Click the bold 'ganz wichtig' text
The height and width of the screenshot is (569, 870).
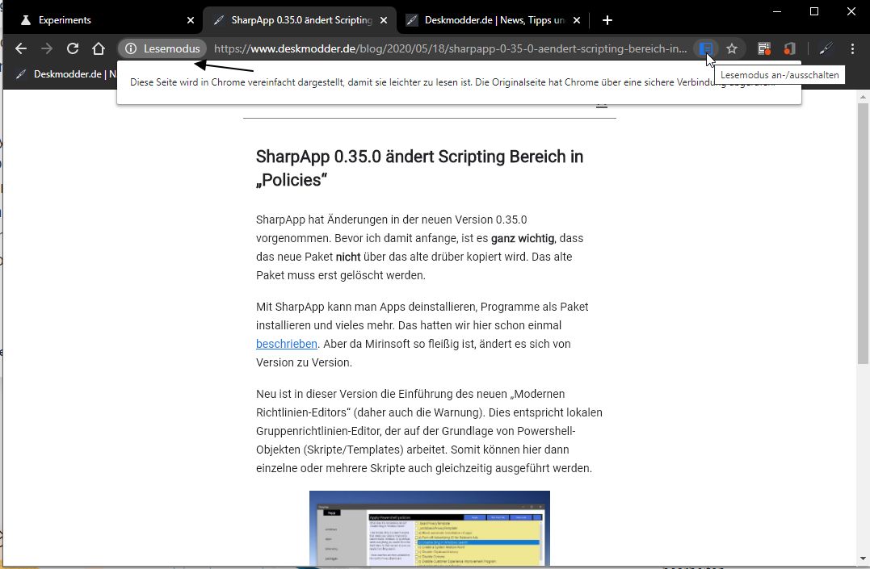523,238
